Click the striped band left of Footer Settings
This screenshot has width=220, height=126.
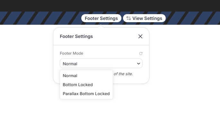(40, 18)
